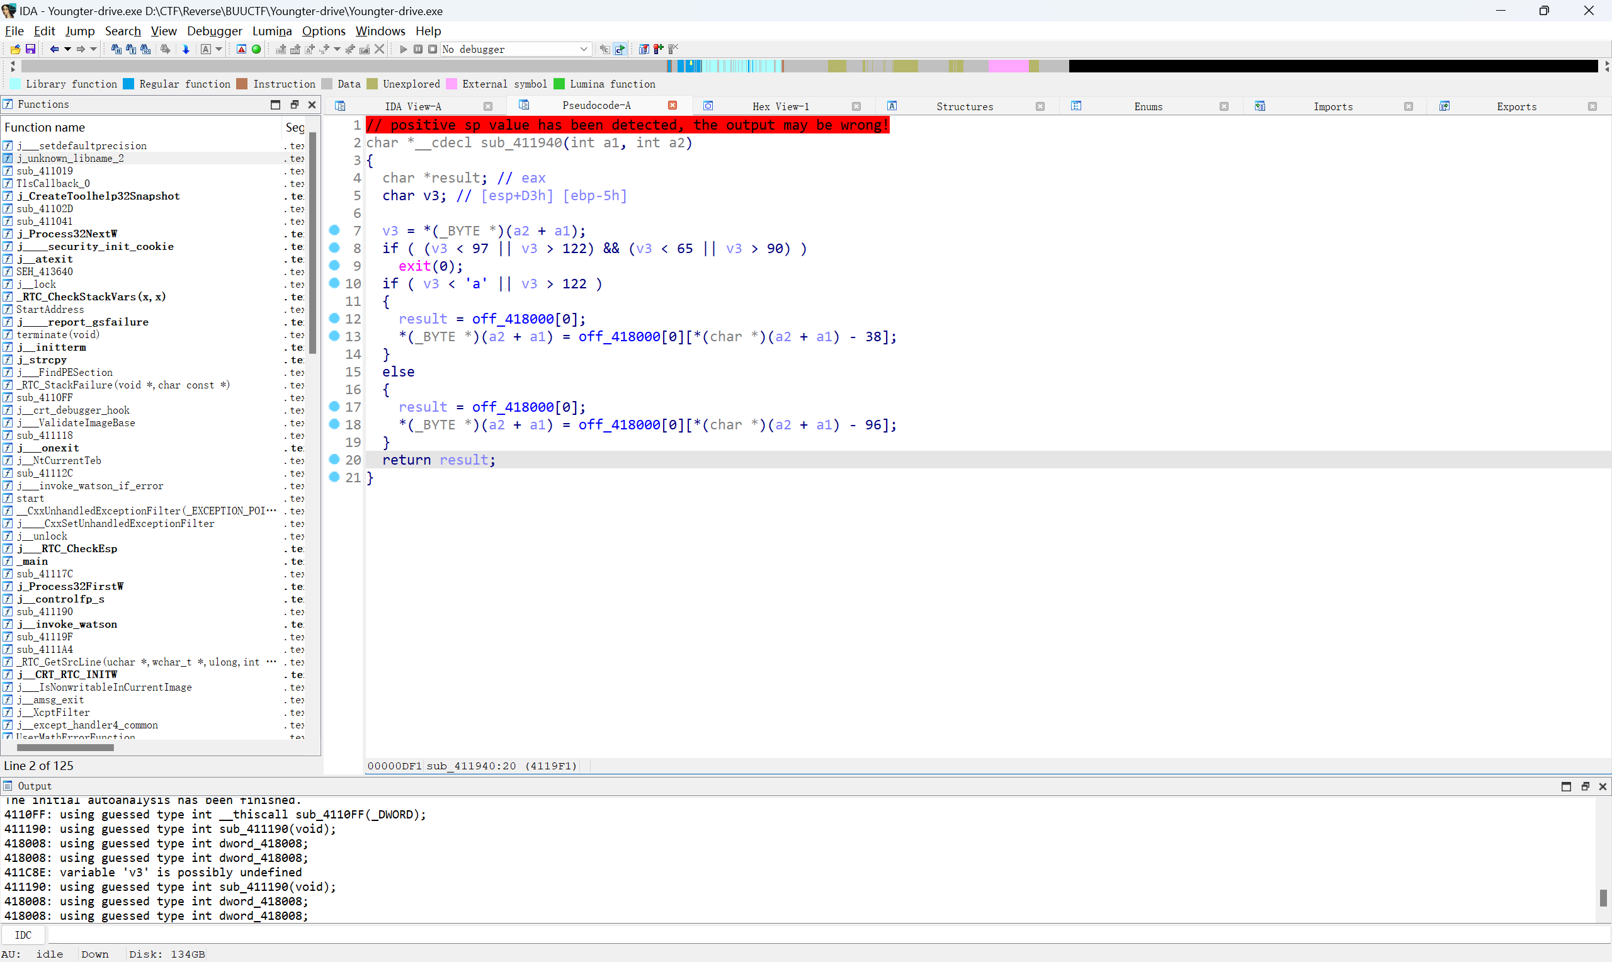Jump forward with the gray right arrow

click(x=81, y=49)
